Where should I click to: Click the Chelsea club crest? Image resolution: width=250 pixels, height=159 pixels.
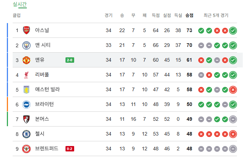point(26,134)
